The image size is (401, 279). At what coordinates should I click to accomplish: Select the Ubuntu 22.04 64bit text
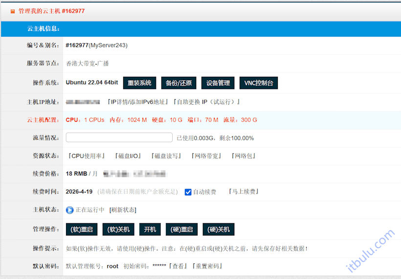[92, 83]
